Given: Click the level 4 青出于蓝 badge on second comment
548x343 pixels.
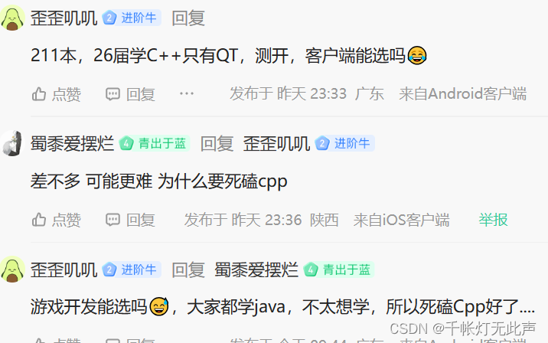Looking at the screenshot, I should pyautogui.click(x=154, y=143).
